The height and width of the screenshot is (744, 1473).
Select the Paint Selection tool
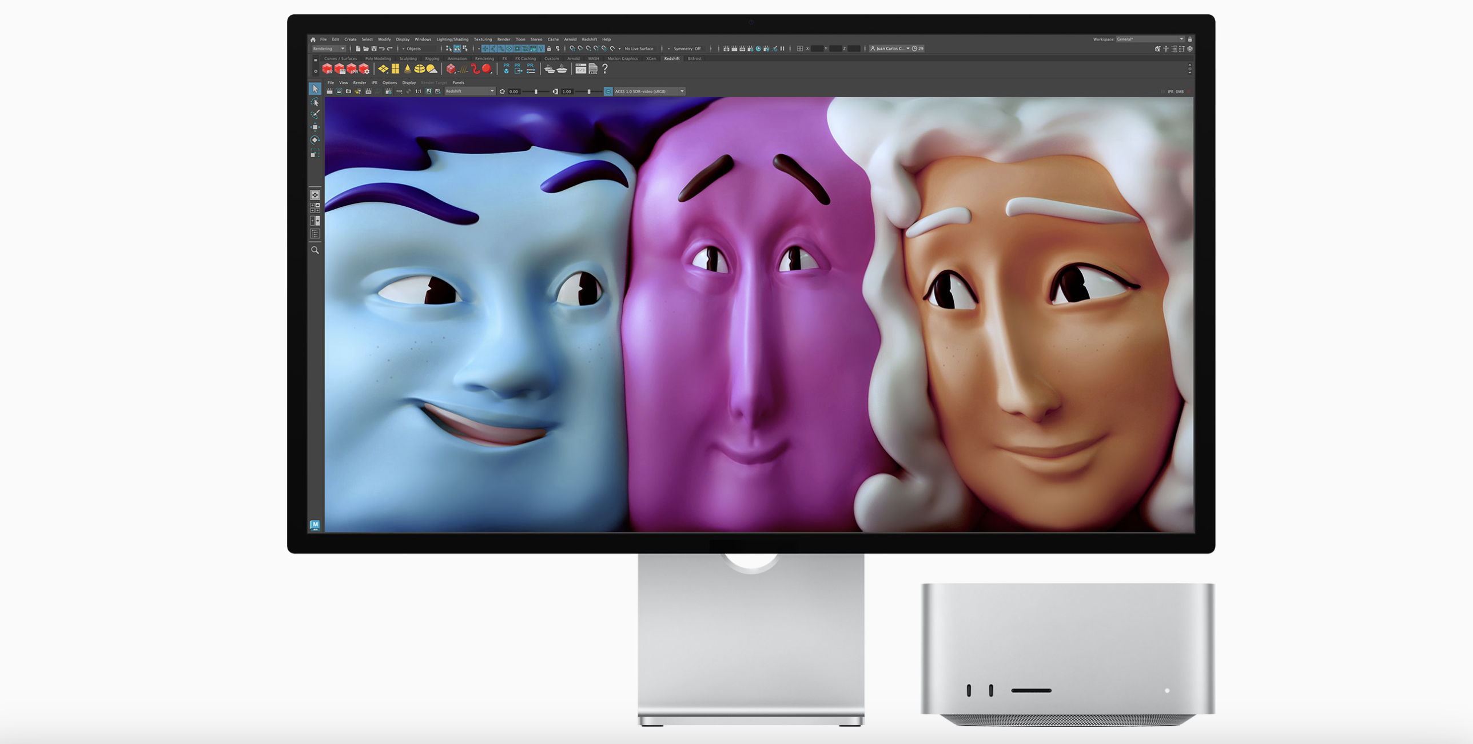click(x=315, y=114)
